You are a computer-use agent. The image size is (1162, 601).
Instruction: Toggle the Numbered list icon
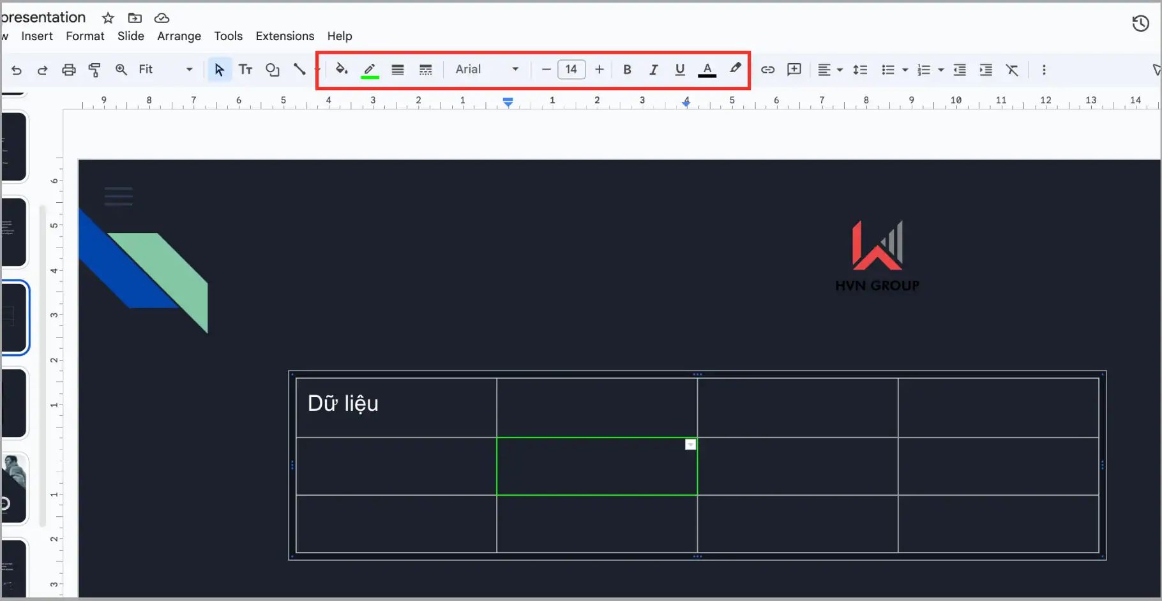point(923,70)
